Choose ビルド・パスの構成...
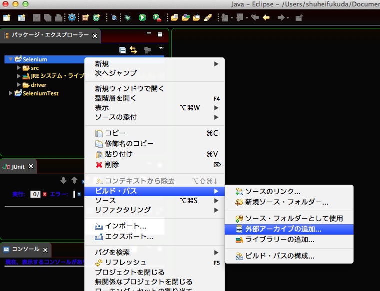 (289, 256)
